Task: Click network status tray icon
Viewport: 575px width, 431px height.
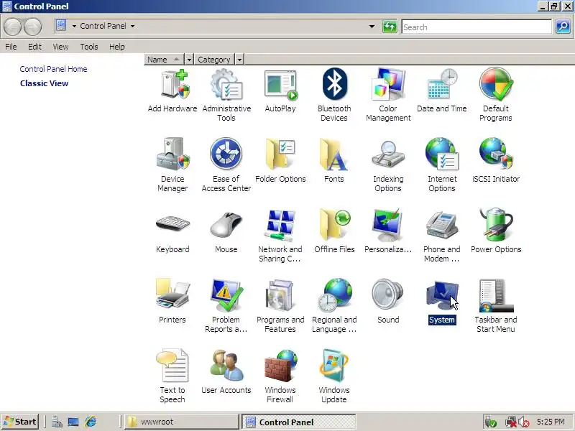Action: (x=510, y=422)
